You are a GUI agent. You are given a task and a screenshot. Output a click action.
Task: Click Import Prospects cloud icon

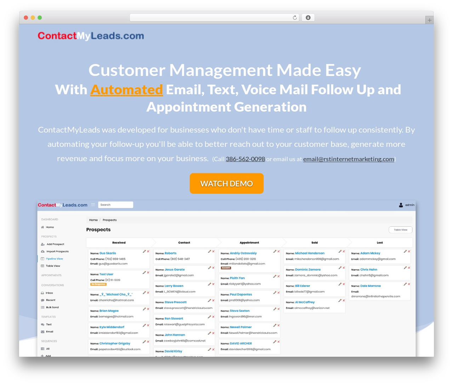click(43, 252)
